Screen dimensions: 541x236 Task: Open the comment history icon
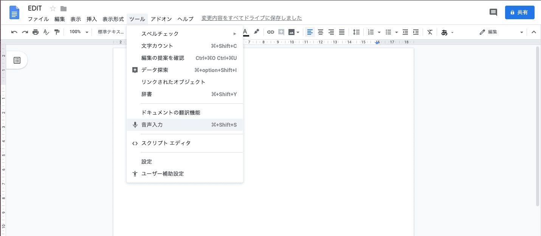click(493, 12)
